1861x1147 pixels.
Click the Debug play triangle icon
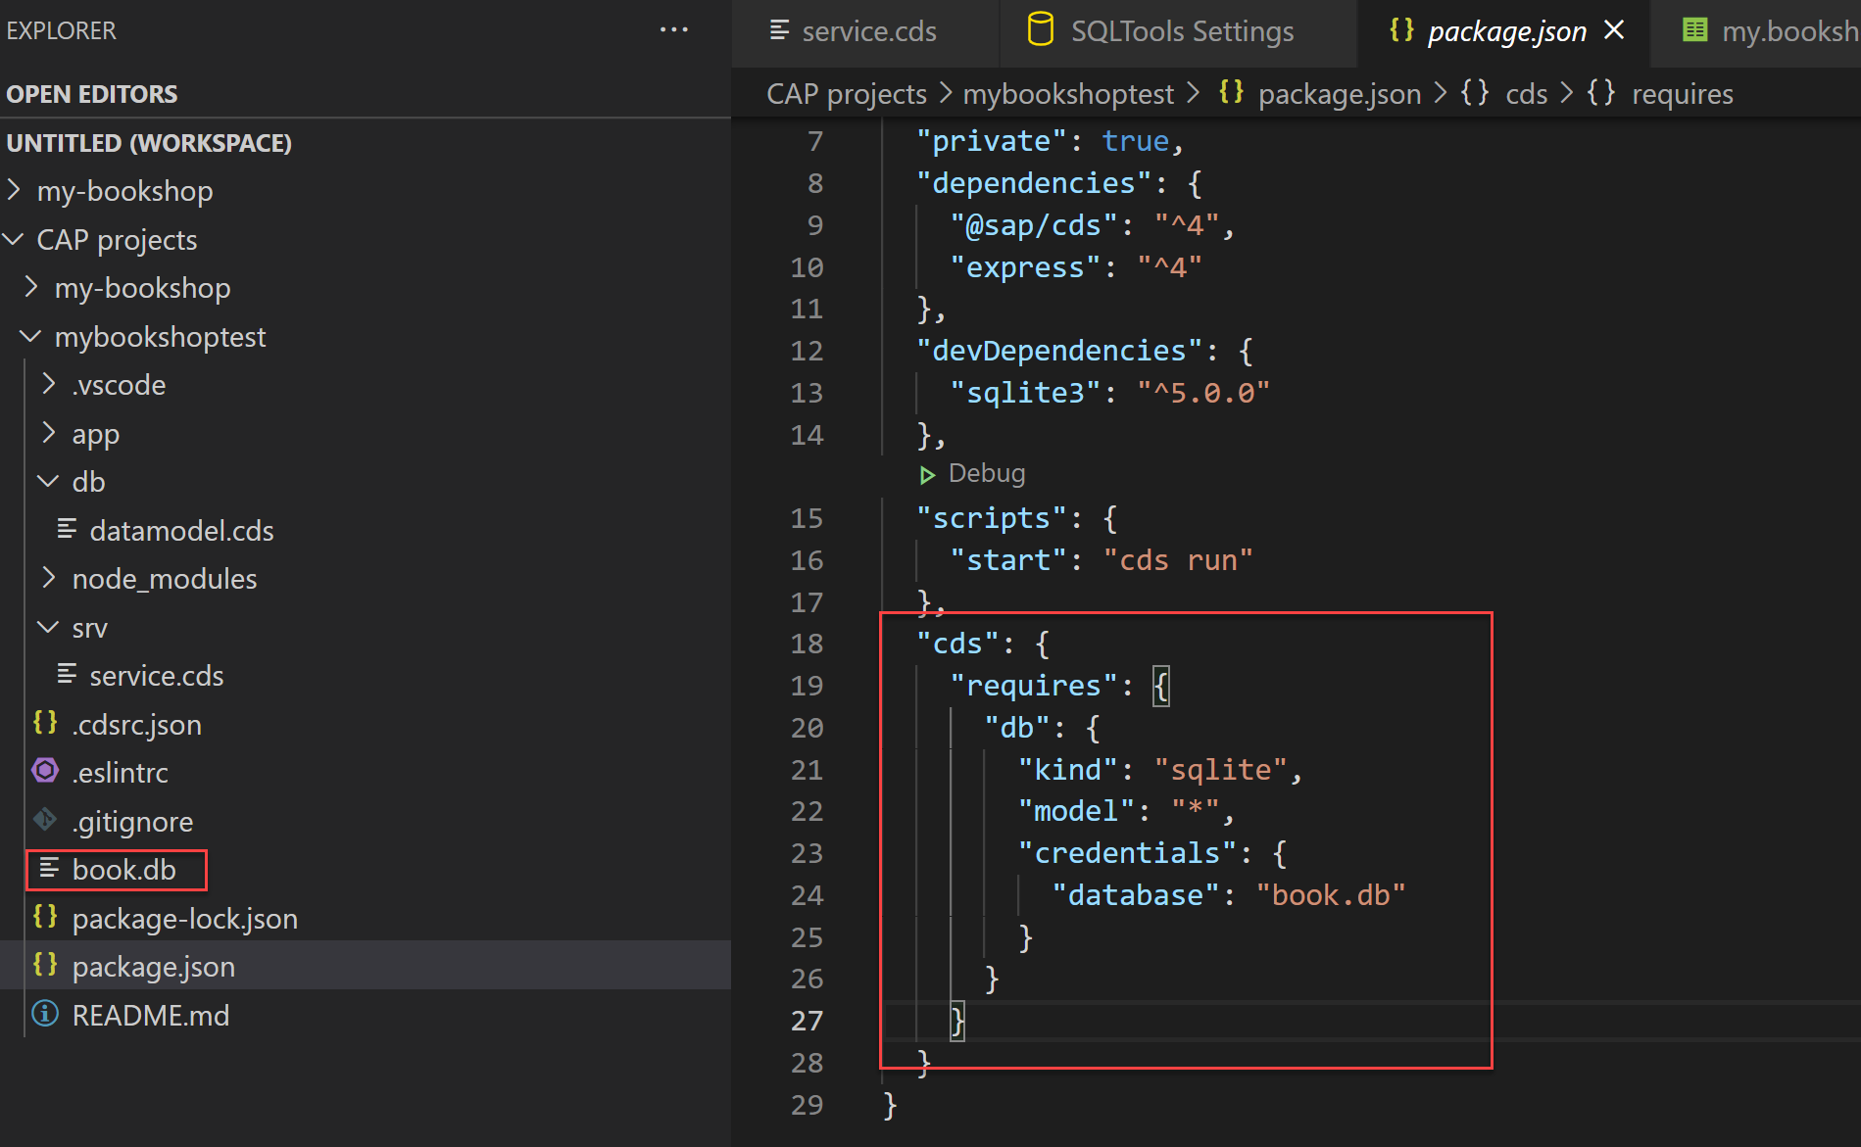[x=927, y=475]
